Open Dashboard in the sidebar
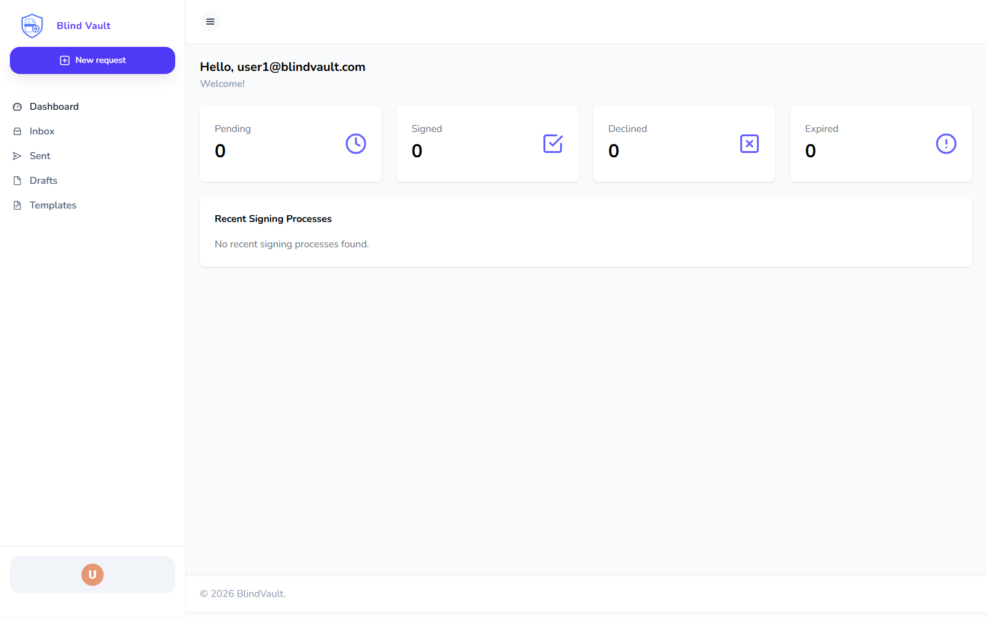987x621 pixels. [x=54, y=107]
